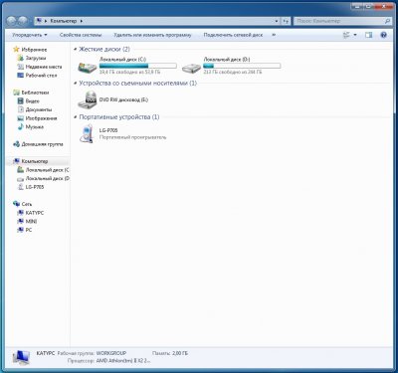Click the WORKGROUP value in details pane

tap(111, 353)
